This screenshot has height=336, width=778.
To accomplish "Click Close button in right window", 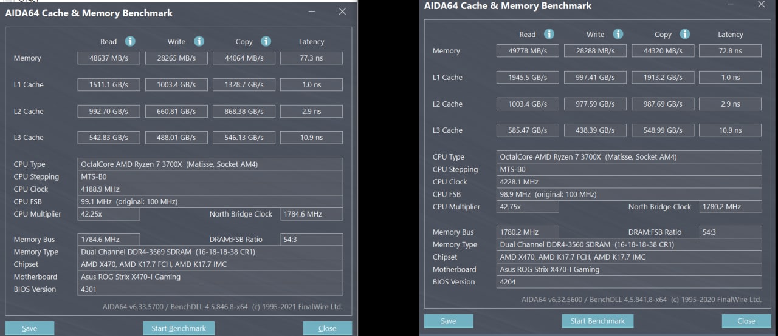I will (746, 321).
